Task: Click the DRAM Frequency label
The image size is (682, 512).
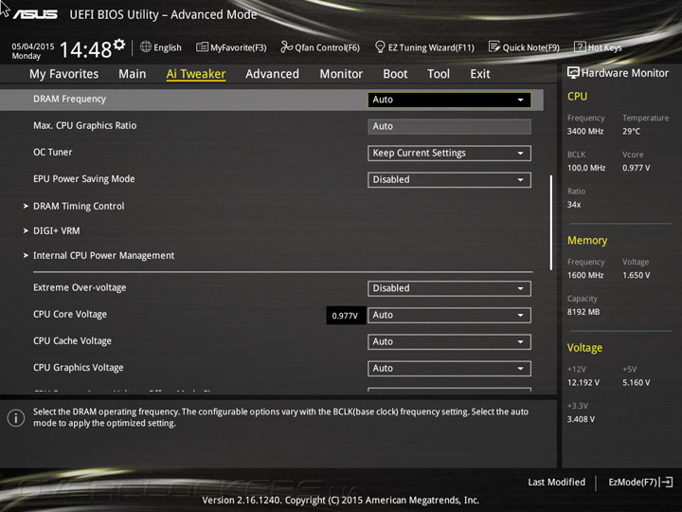Action: [x=69, y=99]
